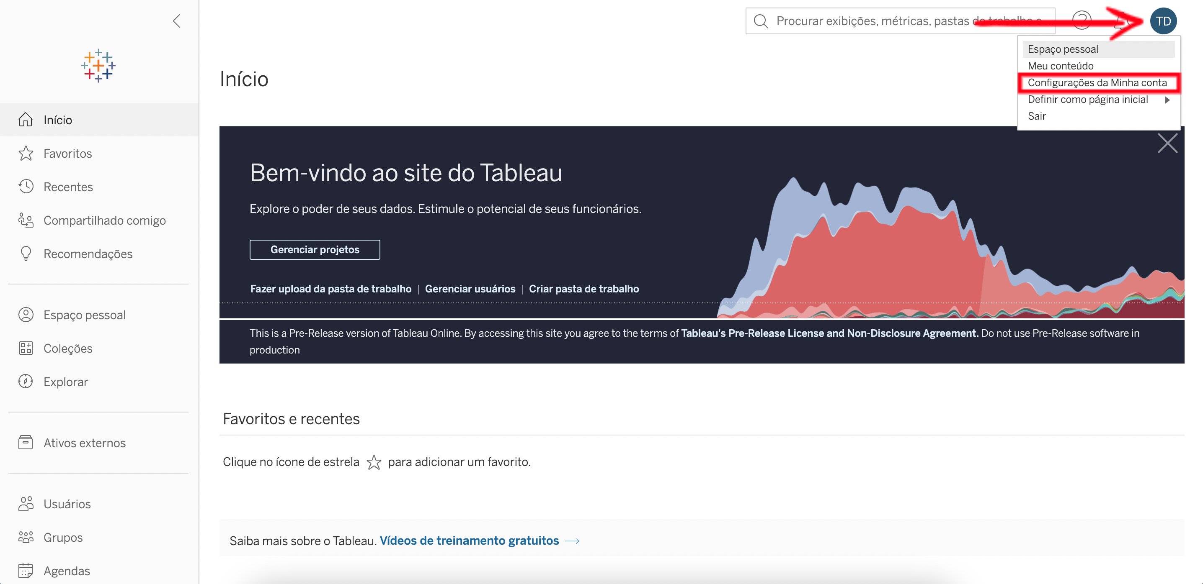The image size is (1203, 584).
Task: Select 'Configurações da Minha conta' menu item
Action: tap(1097, 83)
